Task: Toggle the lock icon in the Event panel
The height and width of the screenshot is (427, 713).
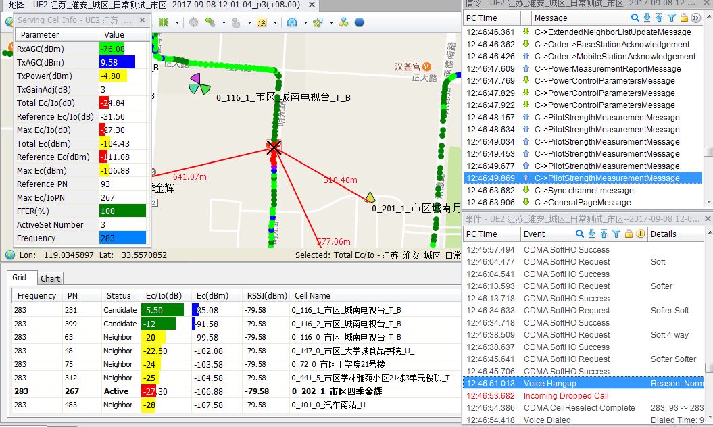Action: [x=629, y=234]
